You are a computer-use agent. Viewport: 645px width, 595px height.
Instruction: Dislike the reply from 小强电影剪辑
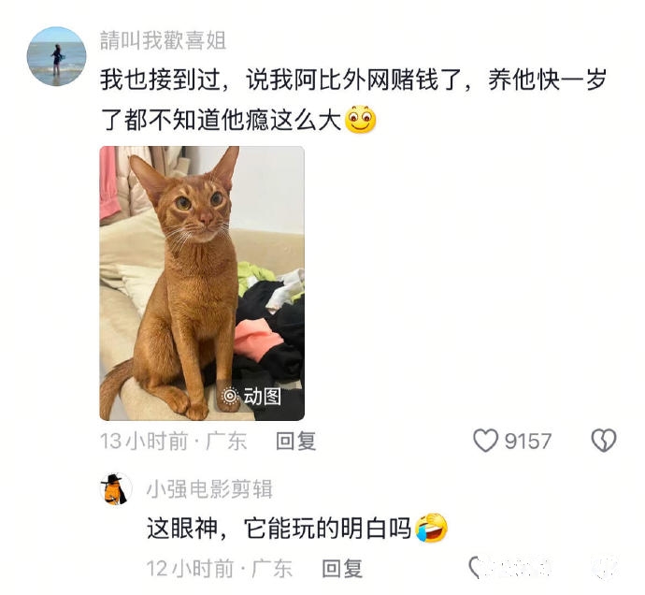605,568
